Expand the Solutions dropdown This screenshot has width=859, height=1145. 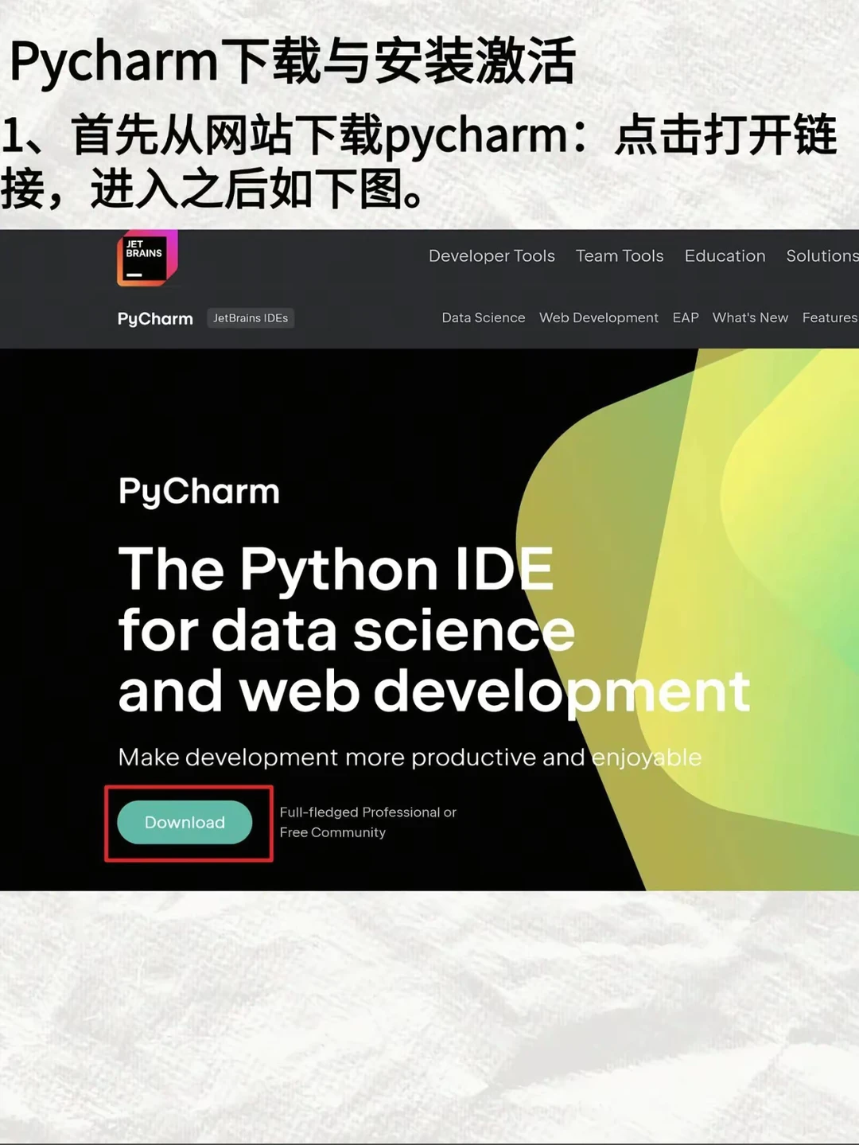pos(821,256)
